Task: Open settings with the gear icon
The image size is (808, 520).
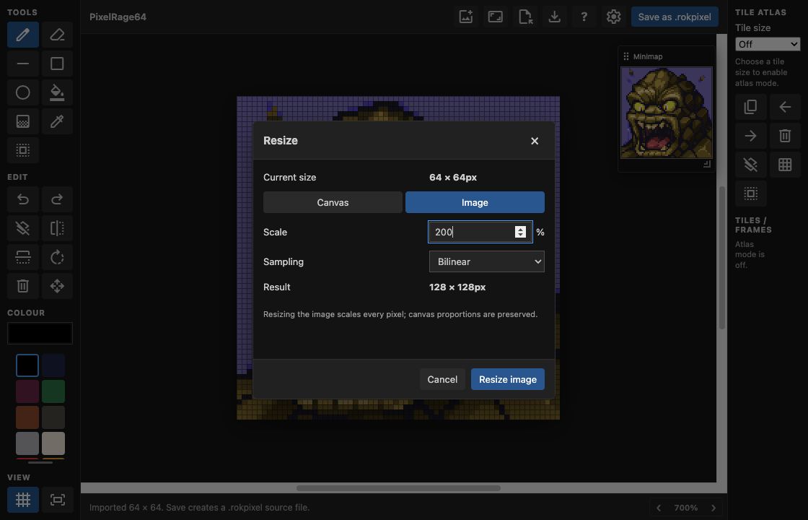Action: (613, 17)
